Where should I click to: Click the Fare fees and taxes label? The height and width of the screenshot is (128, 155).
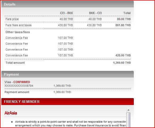pos(19,25)
